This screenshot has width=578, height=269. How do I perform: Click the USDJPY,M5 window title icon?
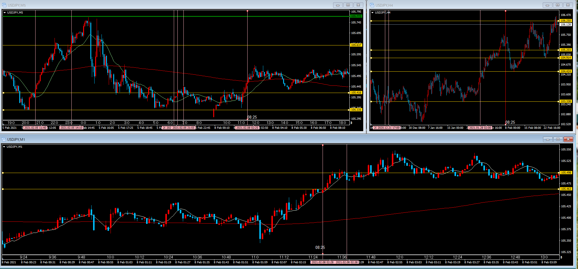4,5
